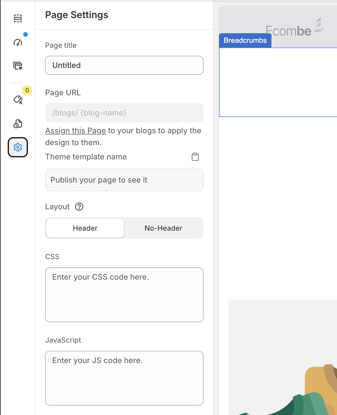
Task: Select the Breadcrumbs section label
Action: pos(245,40)
